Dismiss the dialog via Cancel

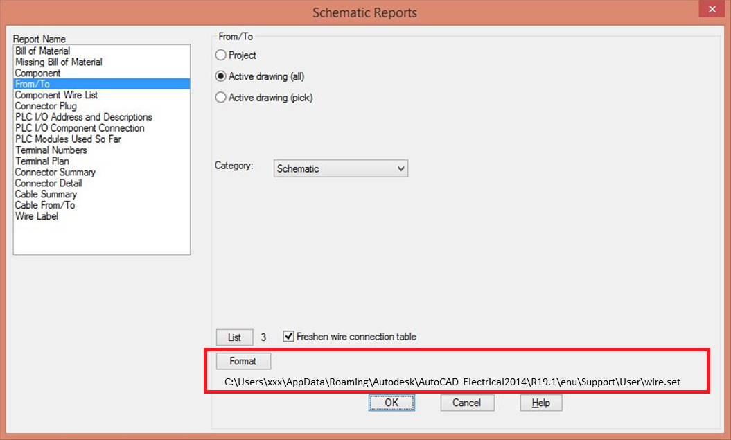[x=467, y=403]
